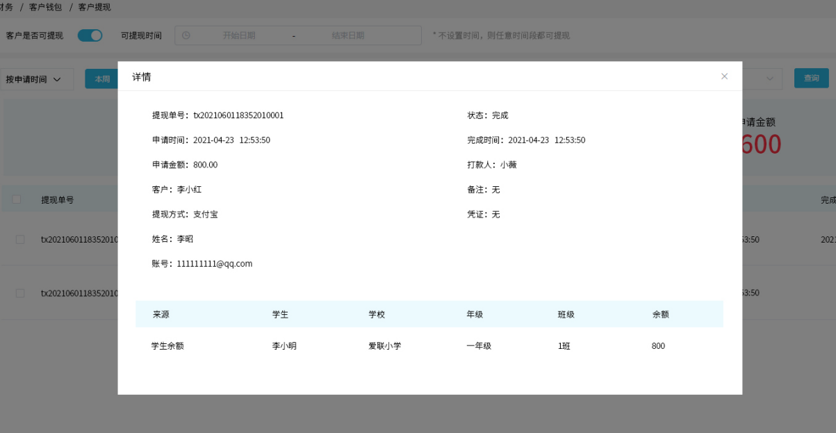836x433 pixels.
Task: Click the 凭证:无 text
Action: [x=484, y=214]
